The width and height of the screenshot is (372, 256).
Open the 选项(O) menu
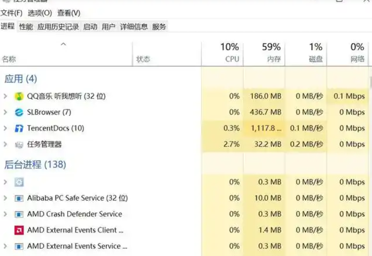point(40,13)
